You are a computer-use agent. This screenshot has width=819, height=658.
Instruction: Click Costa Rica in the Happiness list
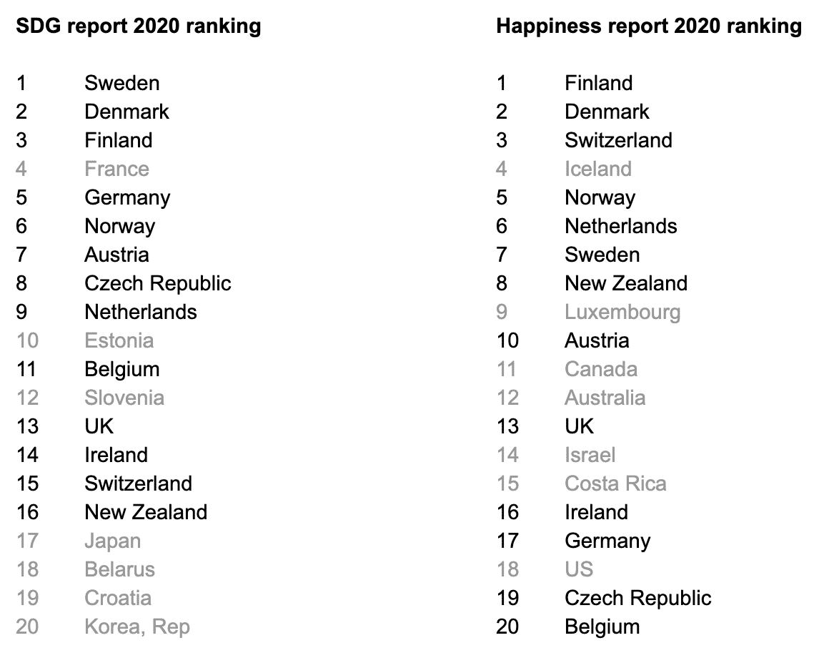615,483
